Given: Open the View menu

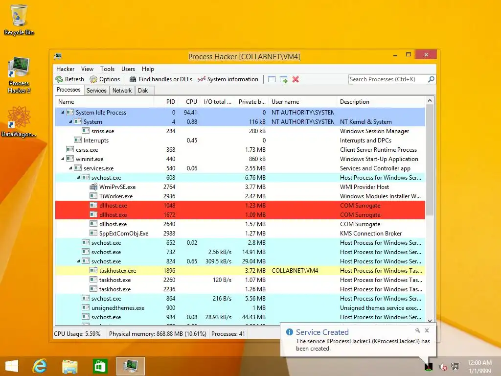Looking at the screenshot, I should pyautogui.click(x=87, y=69).
